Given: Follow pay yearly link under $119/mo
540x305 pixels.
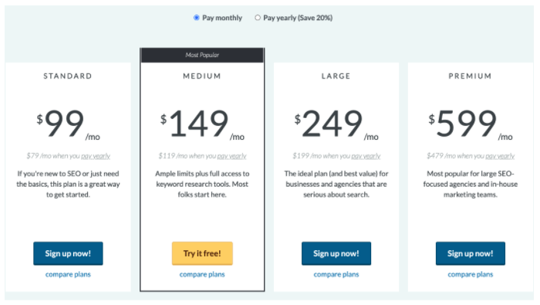Looking at the screenshot, I should [231, 156].
